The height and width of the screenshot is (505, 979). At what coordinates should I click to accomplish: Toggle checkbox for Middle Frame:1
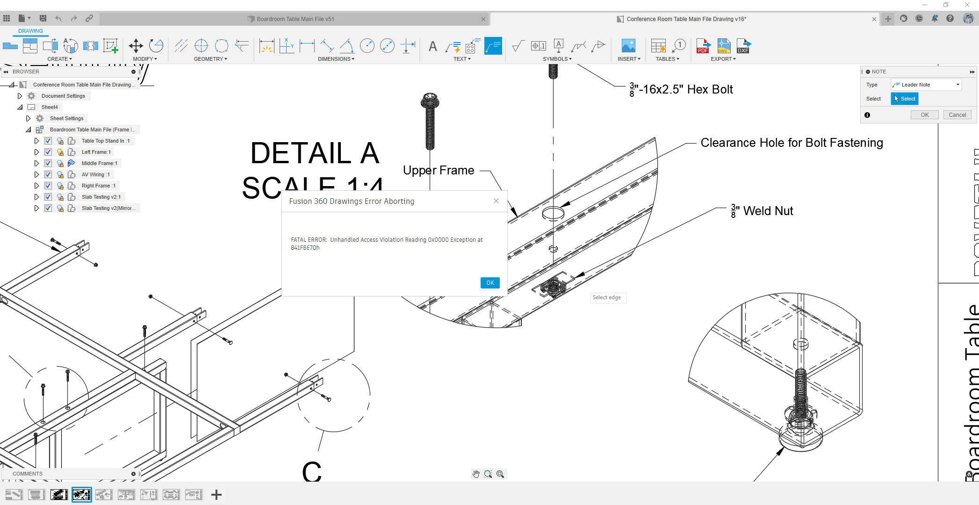click(x=48, y=163)
